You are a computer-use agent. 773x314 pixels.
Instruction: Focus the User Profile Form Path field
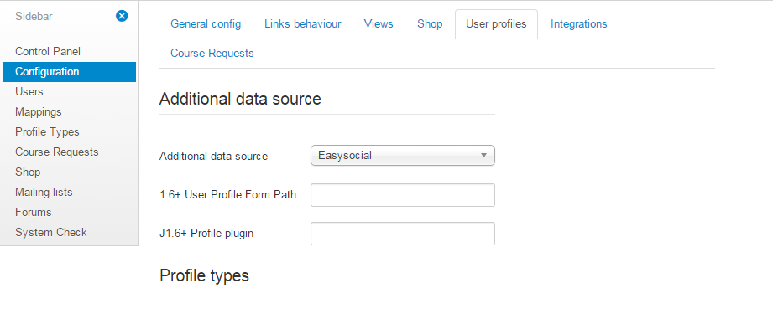402,195
